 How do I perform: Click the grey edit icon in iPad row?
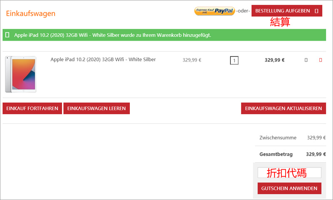306,60
